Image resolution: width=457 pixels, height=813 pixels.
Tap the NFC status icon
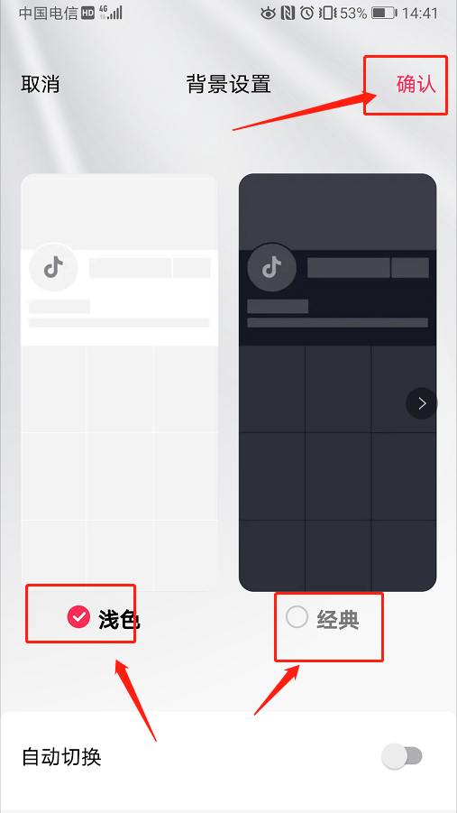tap(288, 13)
